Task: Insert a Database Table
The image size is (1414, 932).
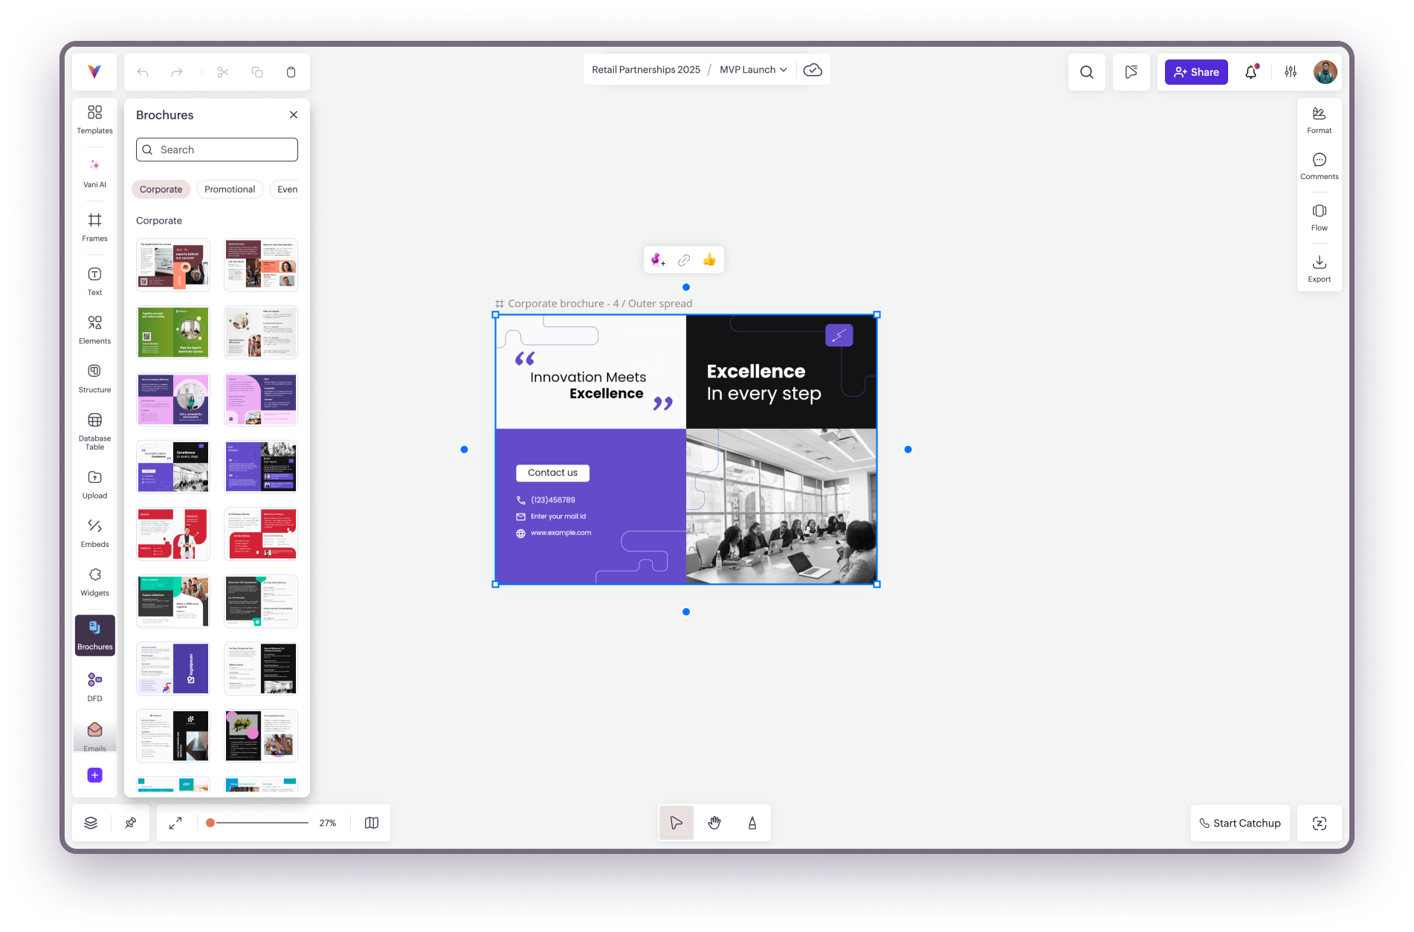Action: (94, 431)
